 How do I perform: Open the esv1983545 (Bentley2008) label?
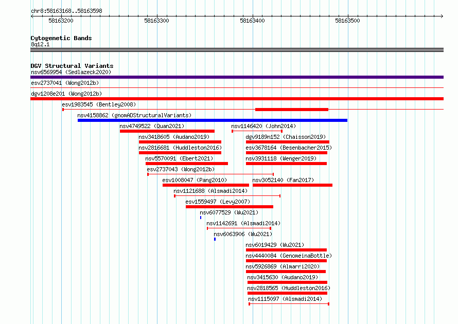(99, 104)
